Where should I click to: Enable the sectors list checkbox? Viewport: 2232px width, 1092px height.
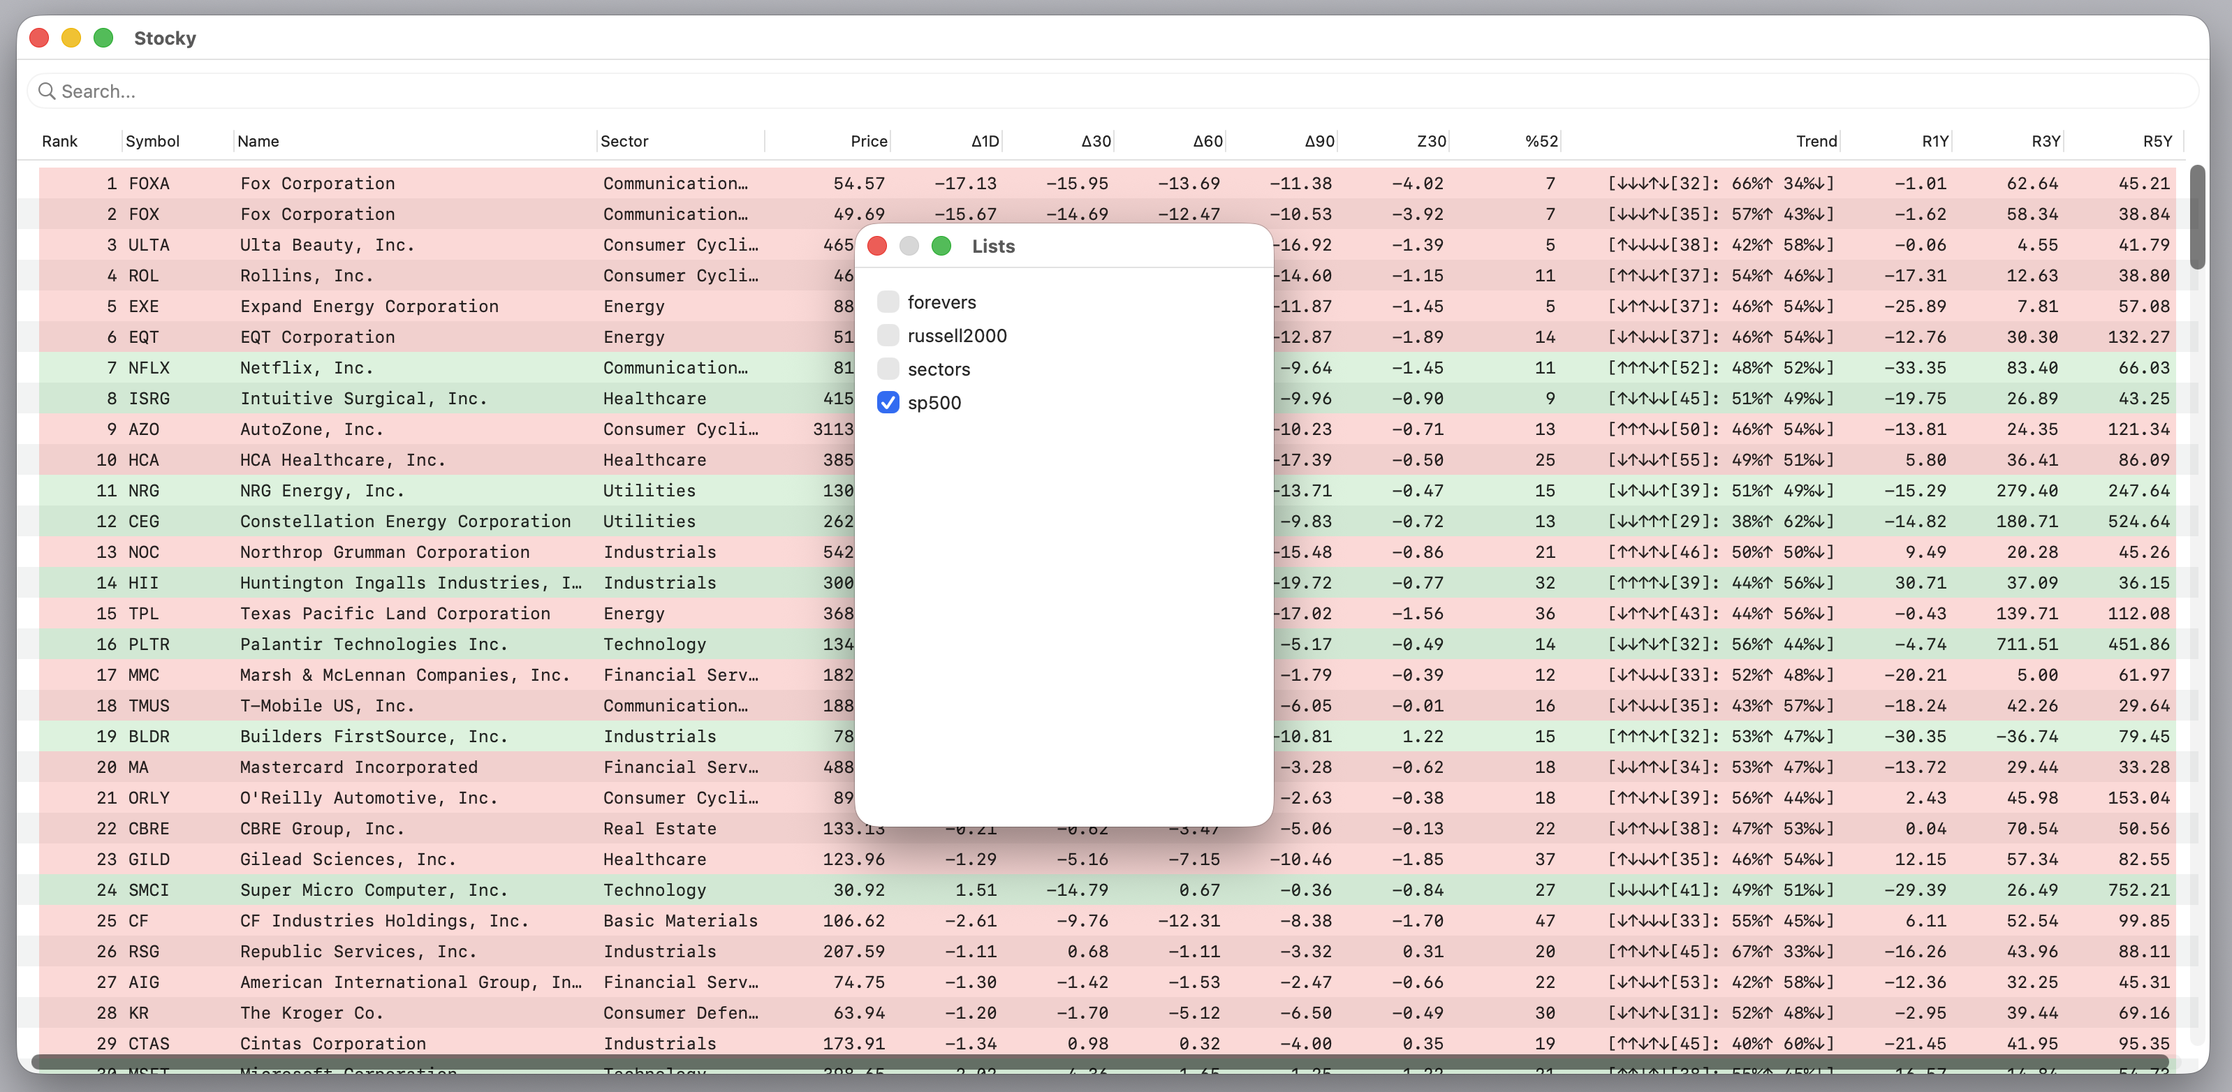tap(887, 369)
